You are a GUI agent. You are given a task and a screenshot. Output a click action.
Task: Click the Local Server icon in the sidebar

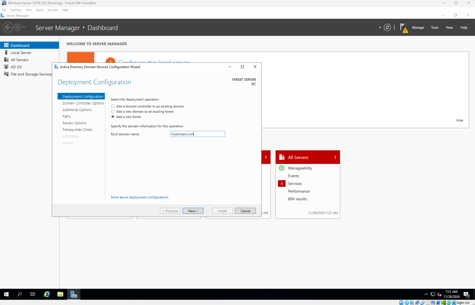[x=6, y=52]
